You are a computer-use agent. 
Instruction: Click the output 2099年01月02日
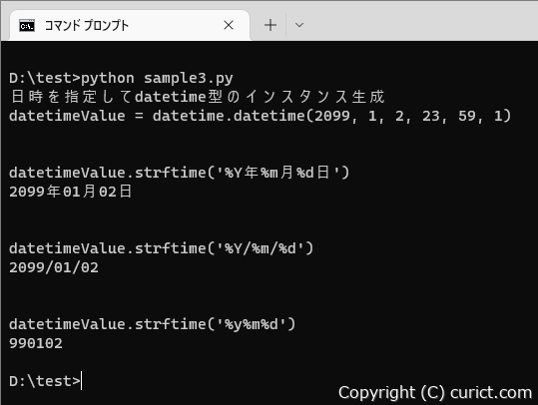pyautogui.click(x=71, y=192)
